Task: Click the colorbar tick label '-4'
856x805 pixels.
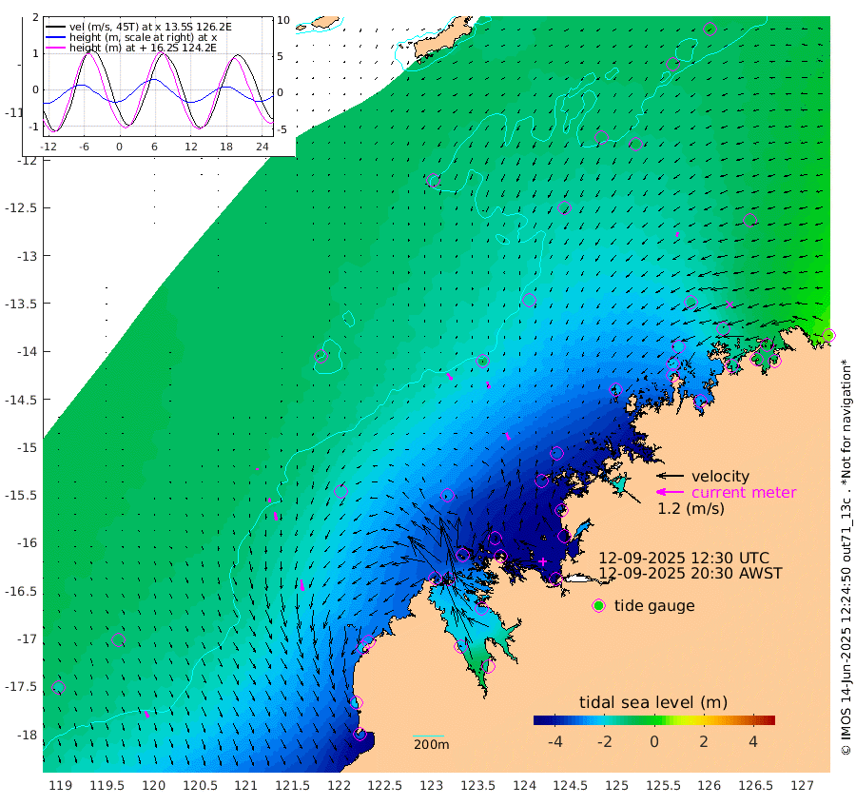Action: coord(554,741)
